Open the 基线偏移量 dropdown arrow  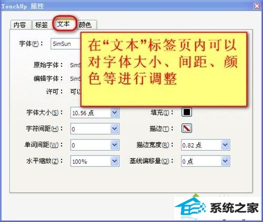[x=225, y=161]
